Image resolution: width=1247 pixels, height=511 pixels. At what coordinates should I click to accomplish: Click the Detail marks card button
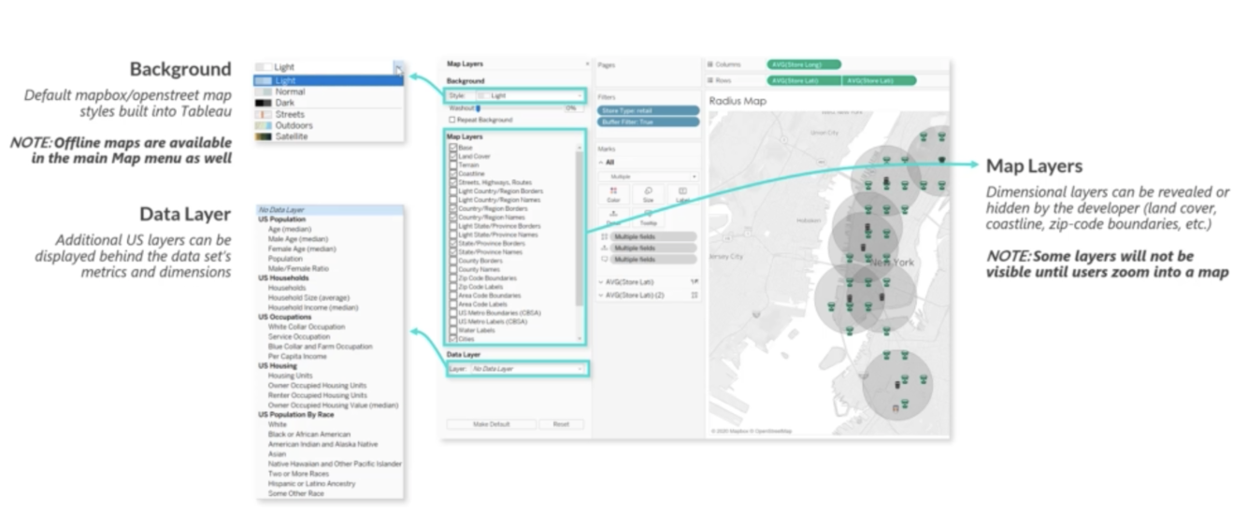(613, 219)
